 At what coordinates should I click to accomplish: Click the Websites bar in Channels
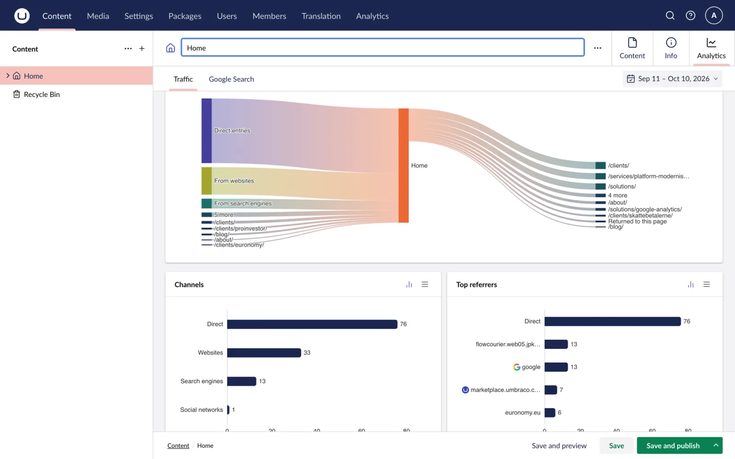click(264, 353)
